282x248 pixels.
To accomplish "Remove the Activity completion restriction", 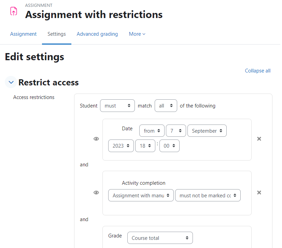I will (259, 193).
